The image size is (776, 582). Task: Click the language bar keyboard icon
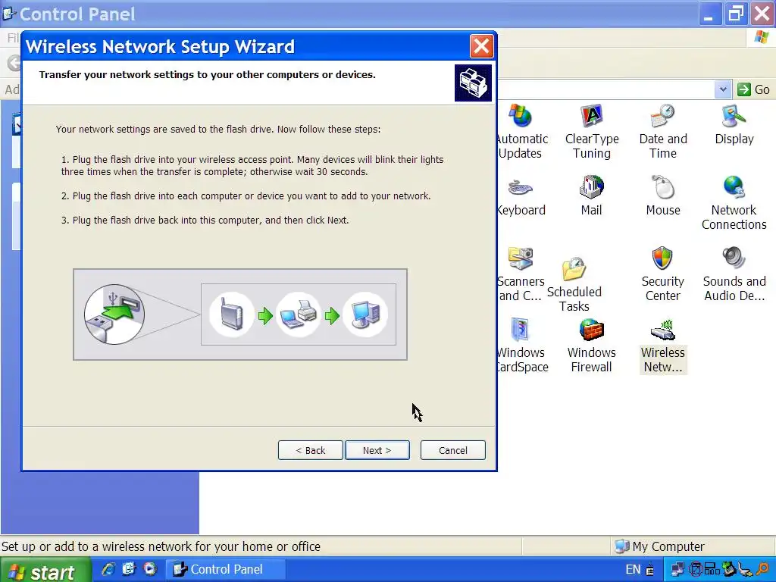tap(649, 570)
